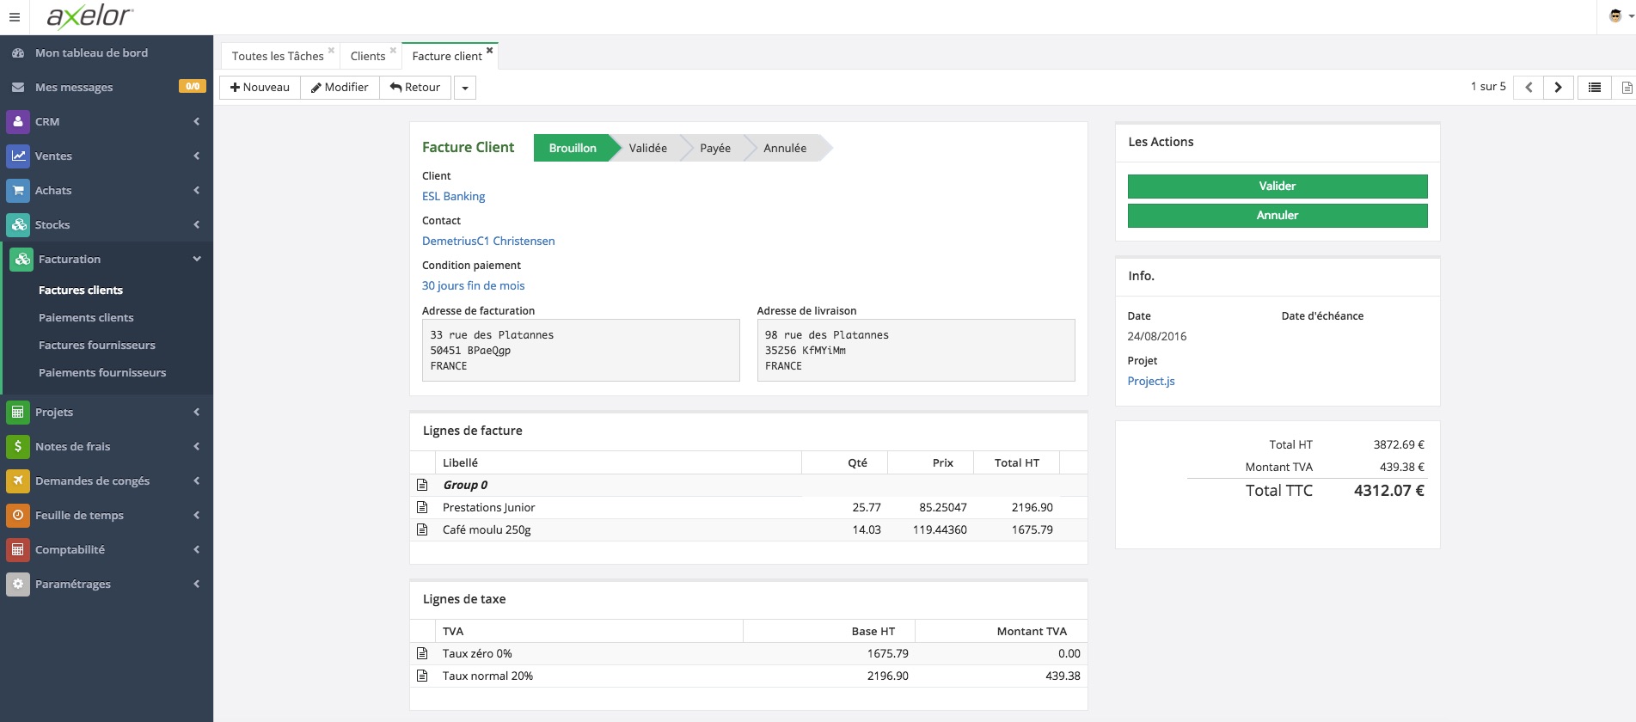Open Café moulu 250g line document icon
This screenshot has height=722, width=1636.
422,529
